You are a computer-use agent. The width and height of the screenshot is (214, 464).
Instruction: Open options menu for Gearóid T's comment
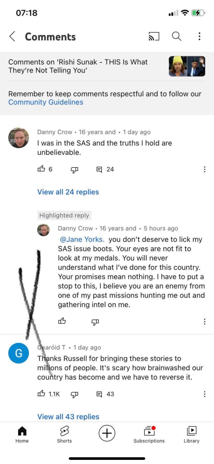[x=204, y=394]
